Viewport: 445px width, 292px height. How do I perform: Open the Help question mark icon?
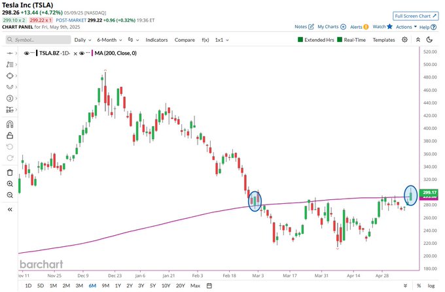click(x=433, y=27)
